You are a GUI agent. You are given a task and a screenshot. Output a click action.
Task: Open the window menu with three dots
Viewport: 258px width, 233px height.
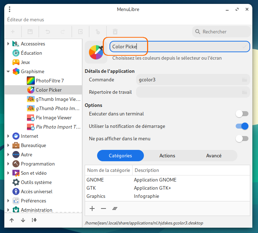[9, 9]
